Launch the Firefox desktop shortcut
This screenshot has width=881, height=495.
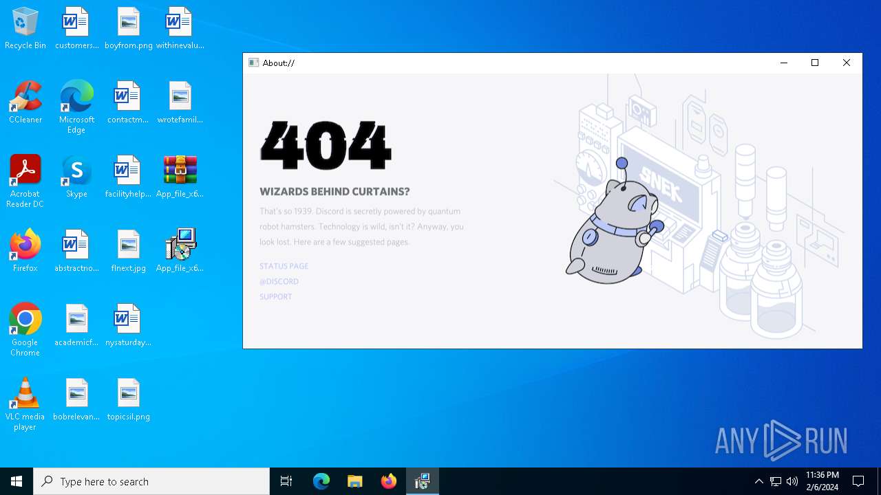coord(25,251)
